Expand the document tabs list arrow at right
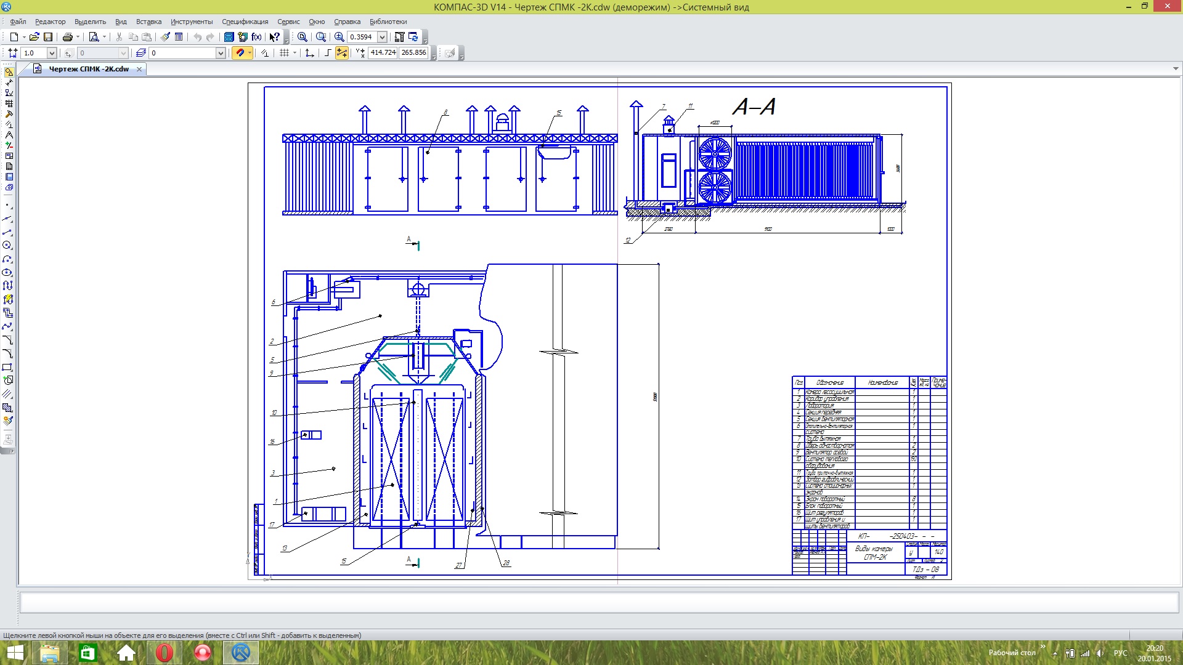The width and height of the screenshot is (1183, 665). coord(1176,69)
